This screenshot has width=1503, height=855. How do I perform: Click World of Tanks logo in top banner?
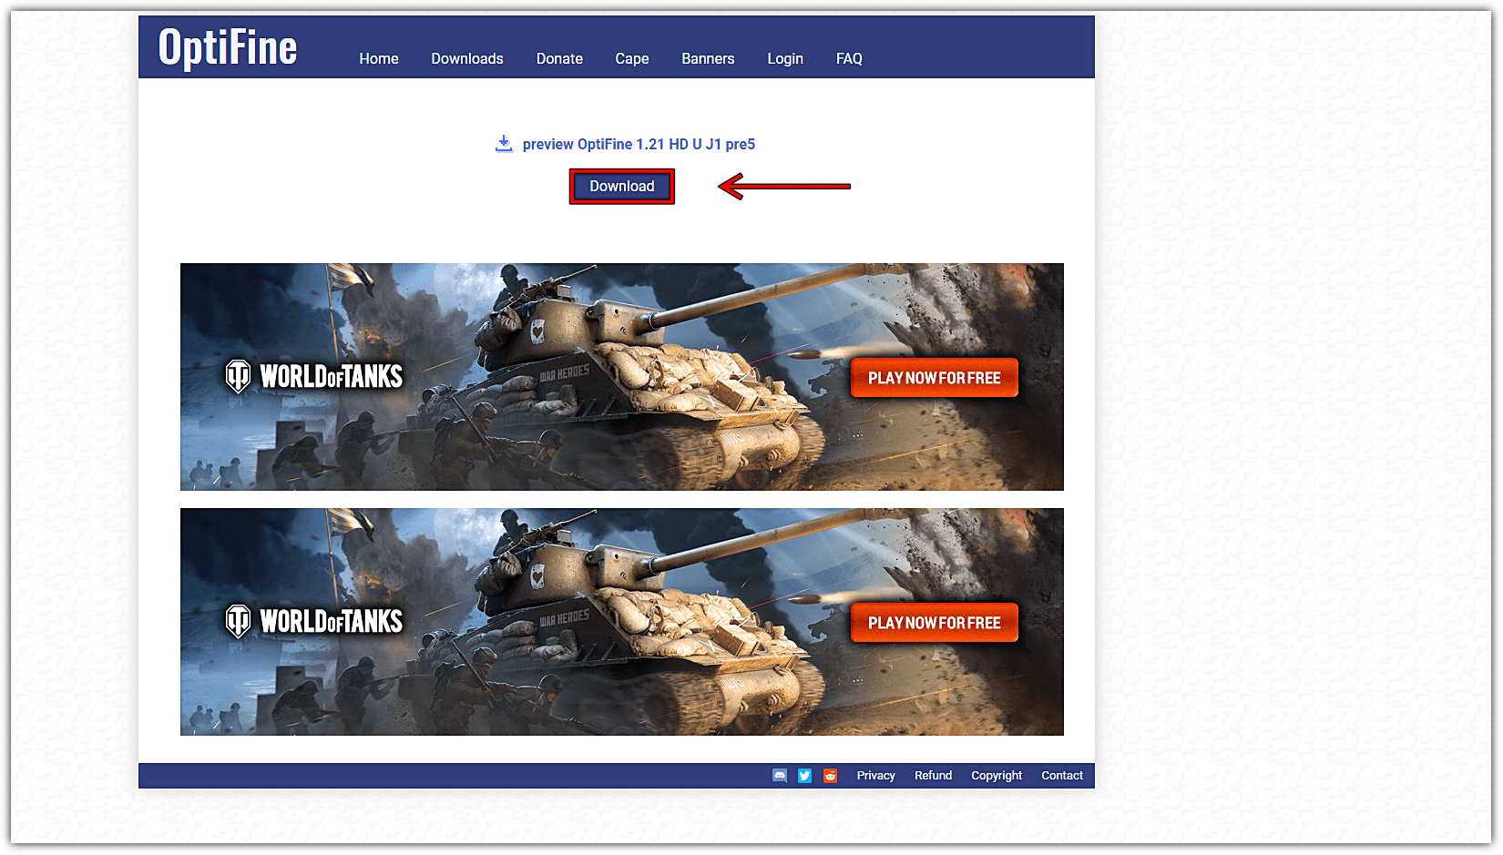314,376
